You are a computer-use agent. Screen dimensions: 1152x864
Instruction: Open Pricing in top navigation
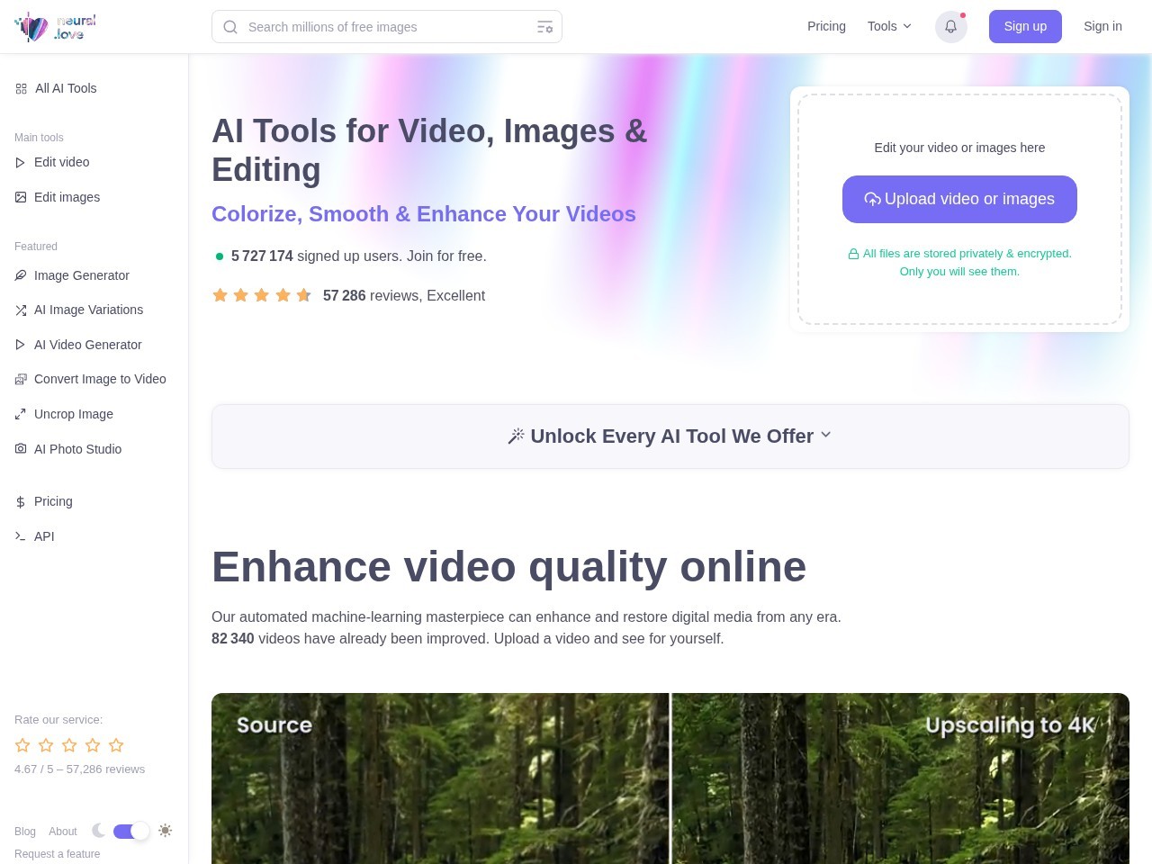pyautogui.click(x=826, y=26)
